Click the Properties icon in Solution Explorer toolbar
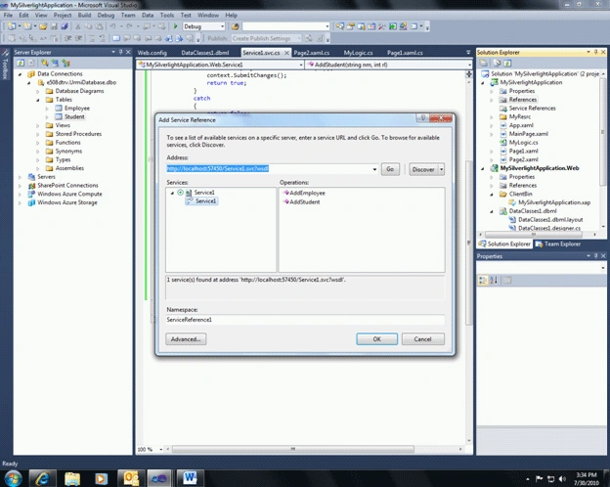 point(484,63)
